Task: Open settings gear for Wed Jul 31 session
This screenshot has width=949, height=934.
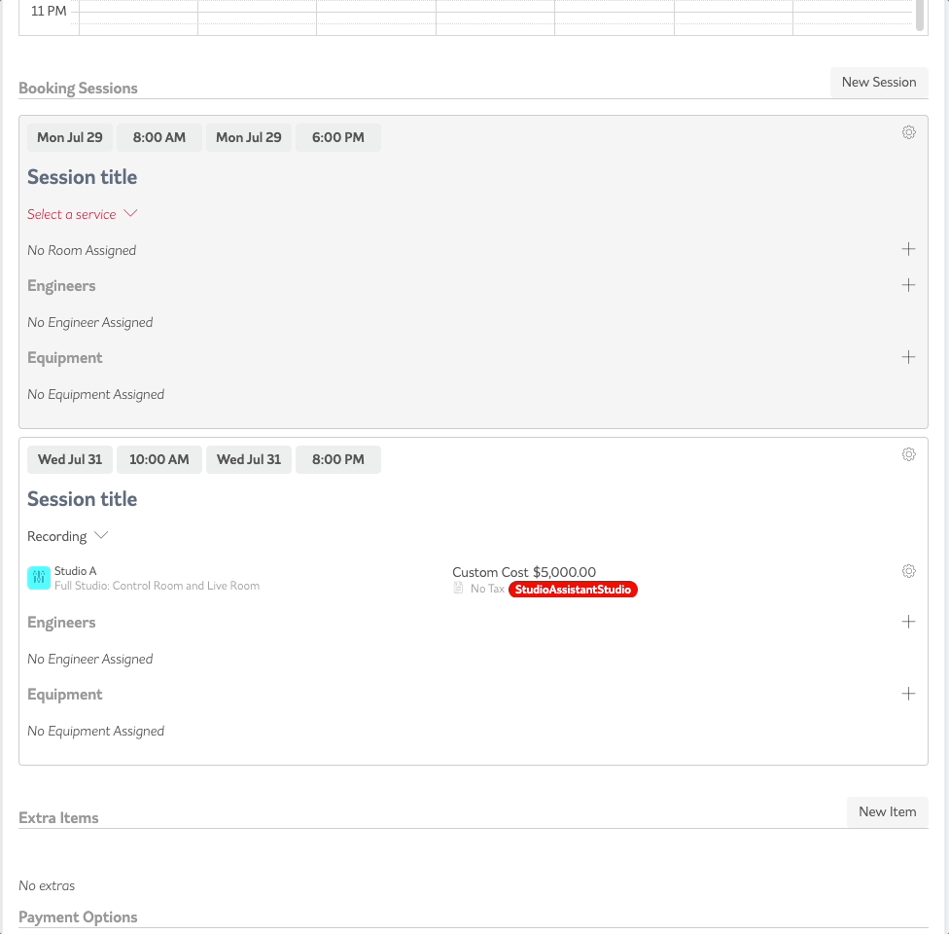Action: 908,454
